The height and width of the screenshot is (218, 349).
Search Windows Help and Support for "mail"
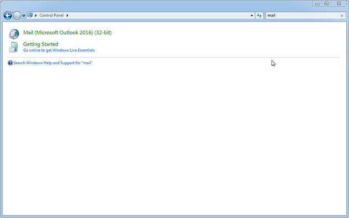click(53, 63)
